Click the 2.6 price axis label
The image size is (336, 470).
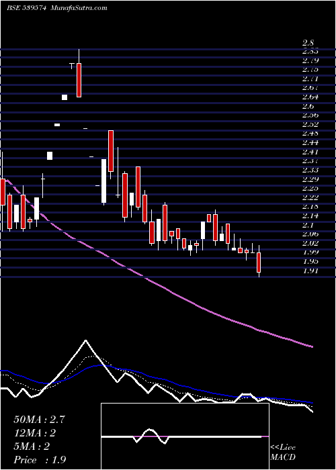click(x=308, y=106)
